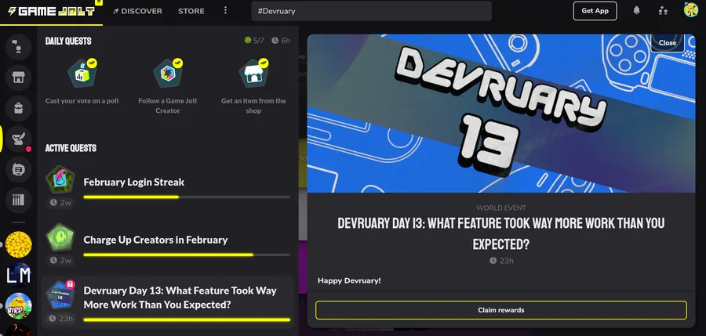
Task: Click the Devruary 13 banner image
Action: tap(501, 114)
